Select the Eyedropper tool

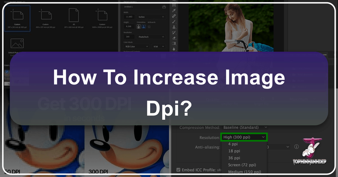tap(174, 10)
